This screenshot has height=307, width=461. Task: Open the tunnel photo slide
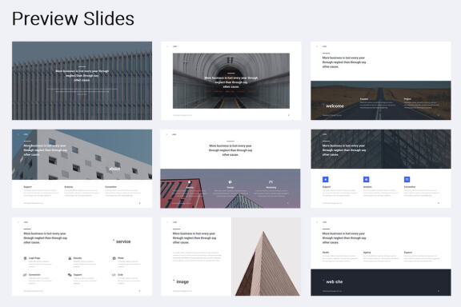[x=230, y=81]
